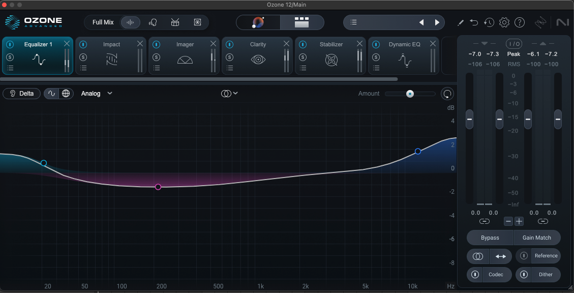The width and height of the screenshot is (574, 293).
Task: Toggle power for Clarity module
Action: [230, 44]
